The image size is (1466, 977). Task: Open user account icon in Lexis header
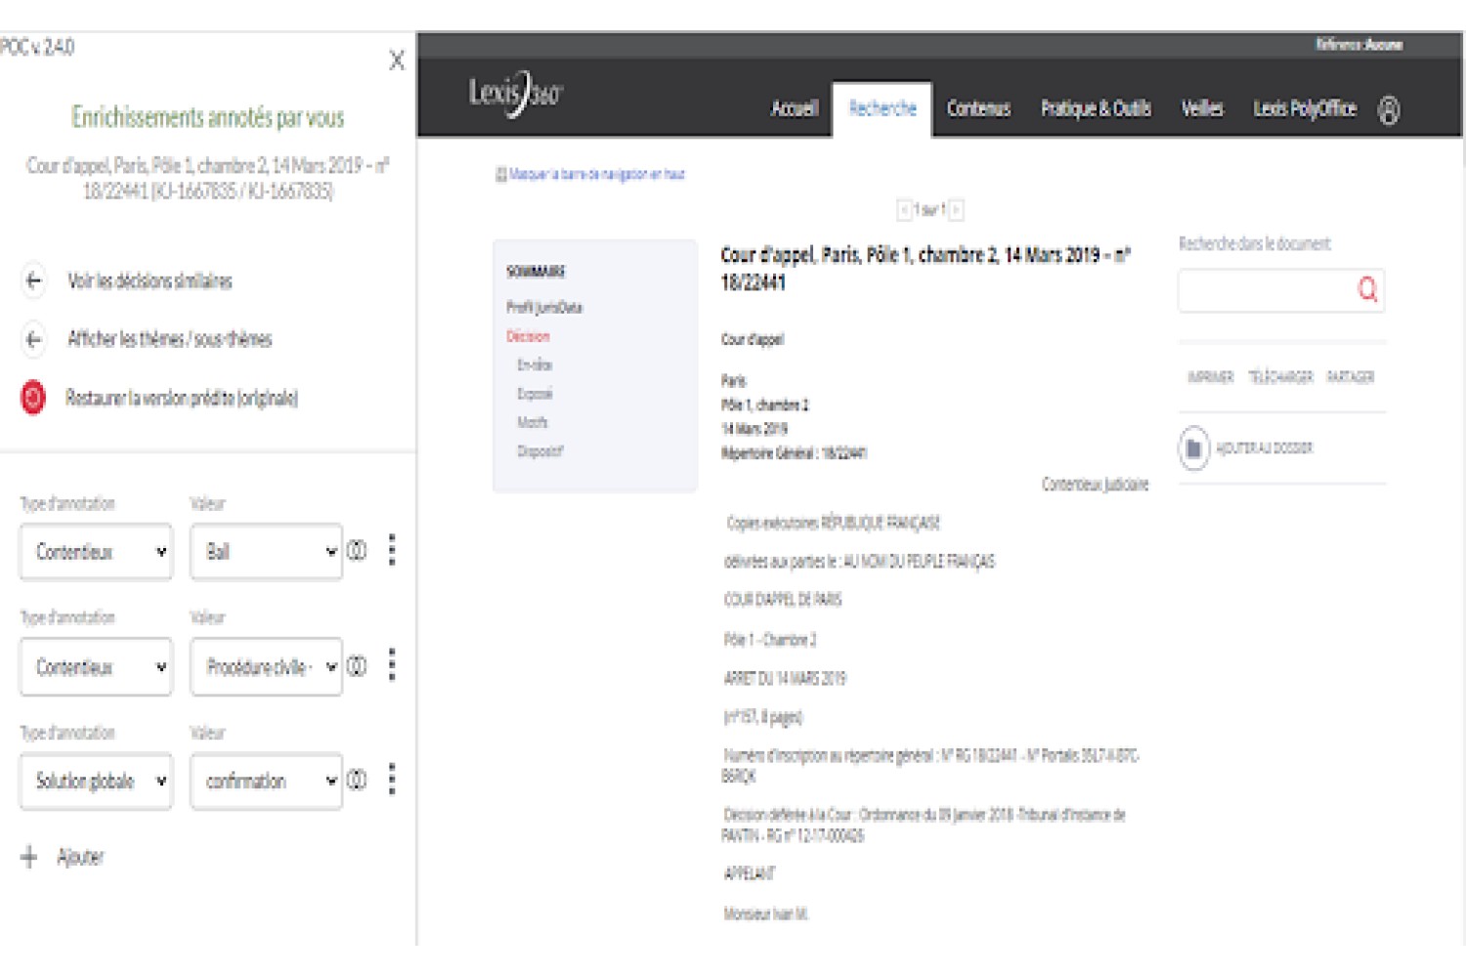(x=1389, y=110)
